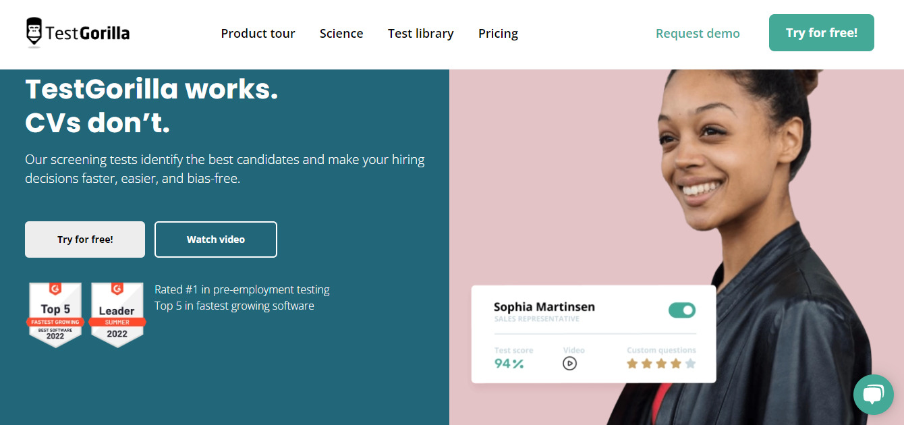Click the 94% test score
This screenshot has height=425, width=904.
[x=509, y=364]
